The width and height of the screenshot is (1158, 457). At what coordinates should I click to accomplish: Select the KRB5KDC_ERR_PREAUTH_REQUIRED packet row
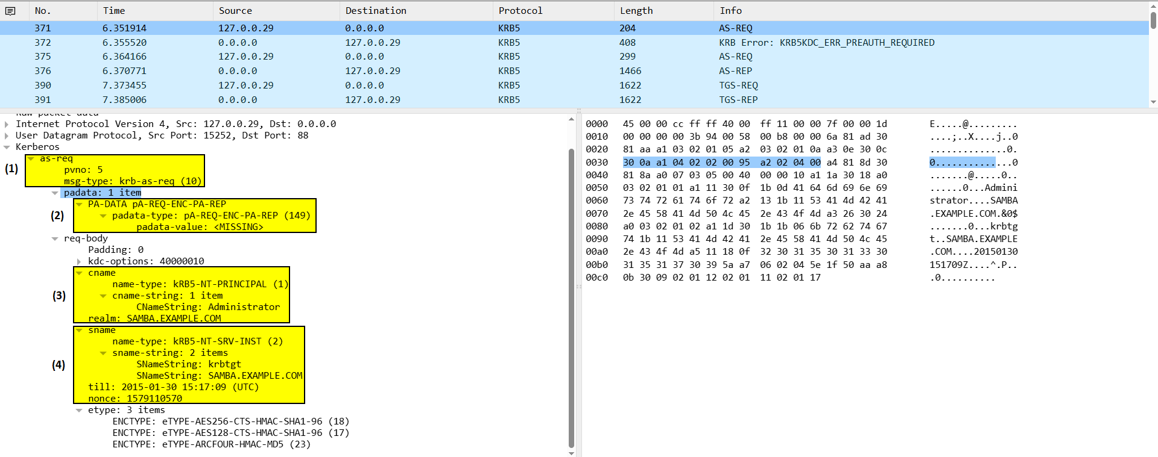click(x=826, y=43)
